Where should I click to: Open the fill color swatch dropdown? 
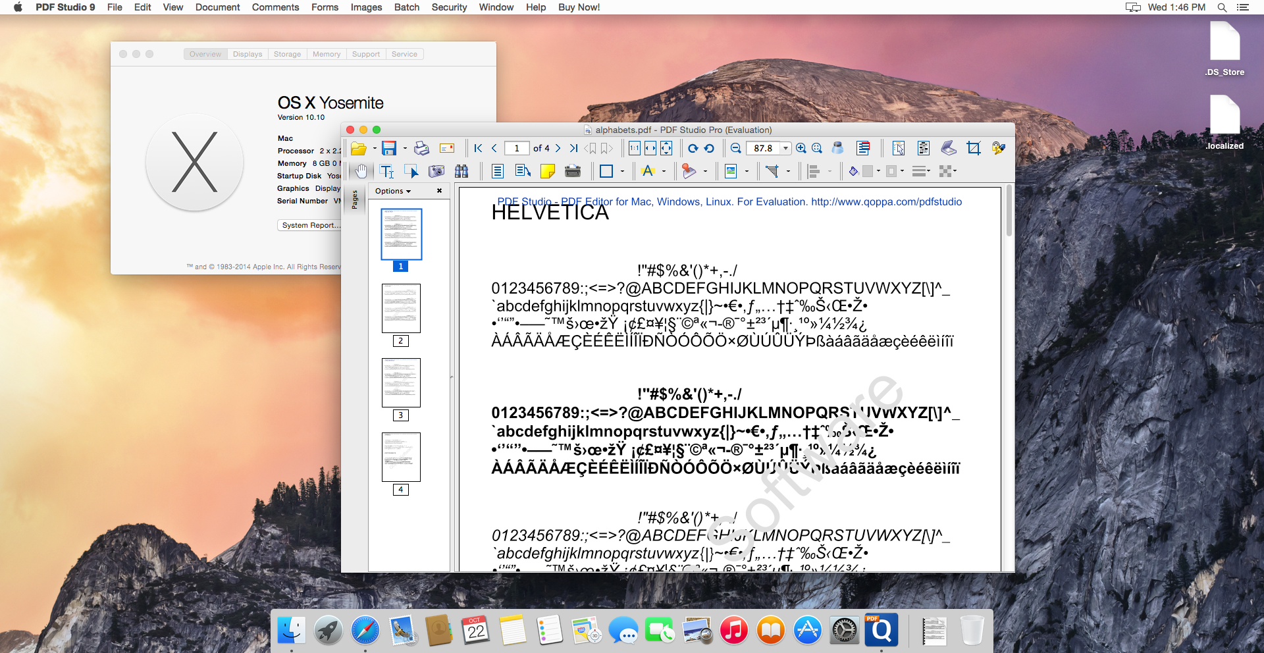(878, 172)
